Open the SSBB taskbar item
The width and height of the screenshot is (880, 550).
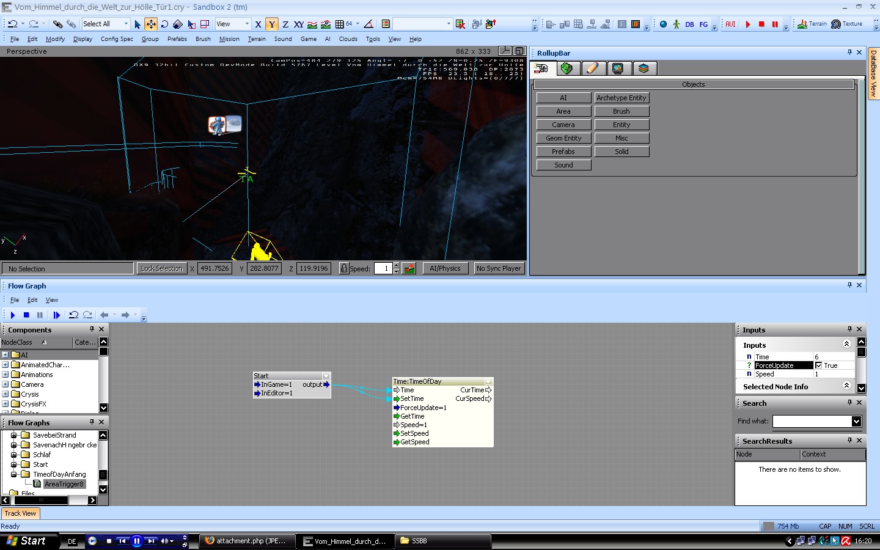(442, 541)
